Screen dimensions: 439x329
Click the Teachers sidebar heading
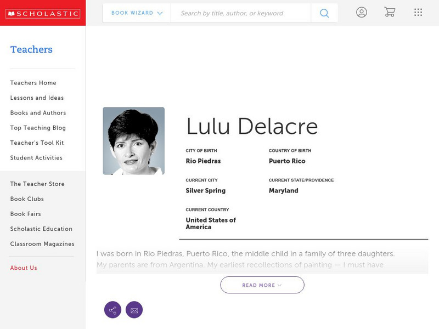click(31, 49)
